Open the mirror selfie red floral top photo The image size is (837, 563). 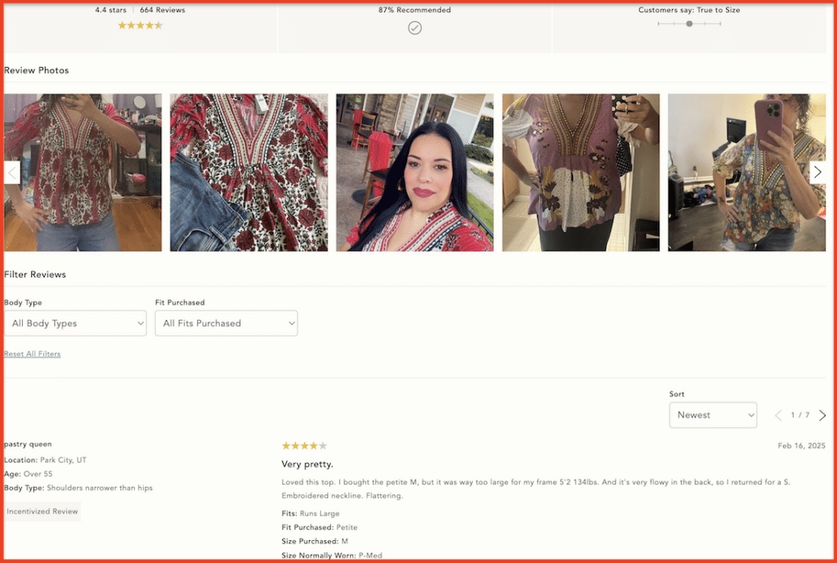coord(83,172)
